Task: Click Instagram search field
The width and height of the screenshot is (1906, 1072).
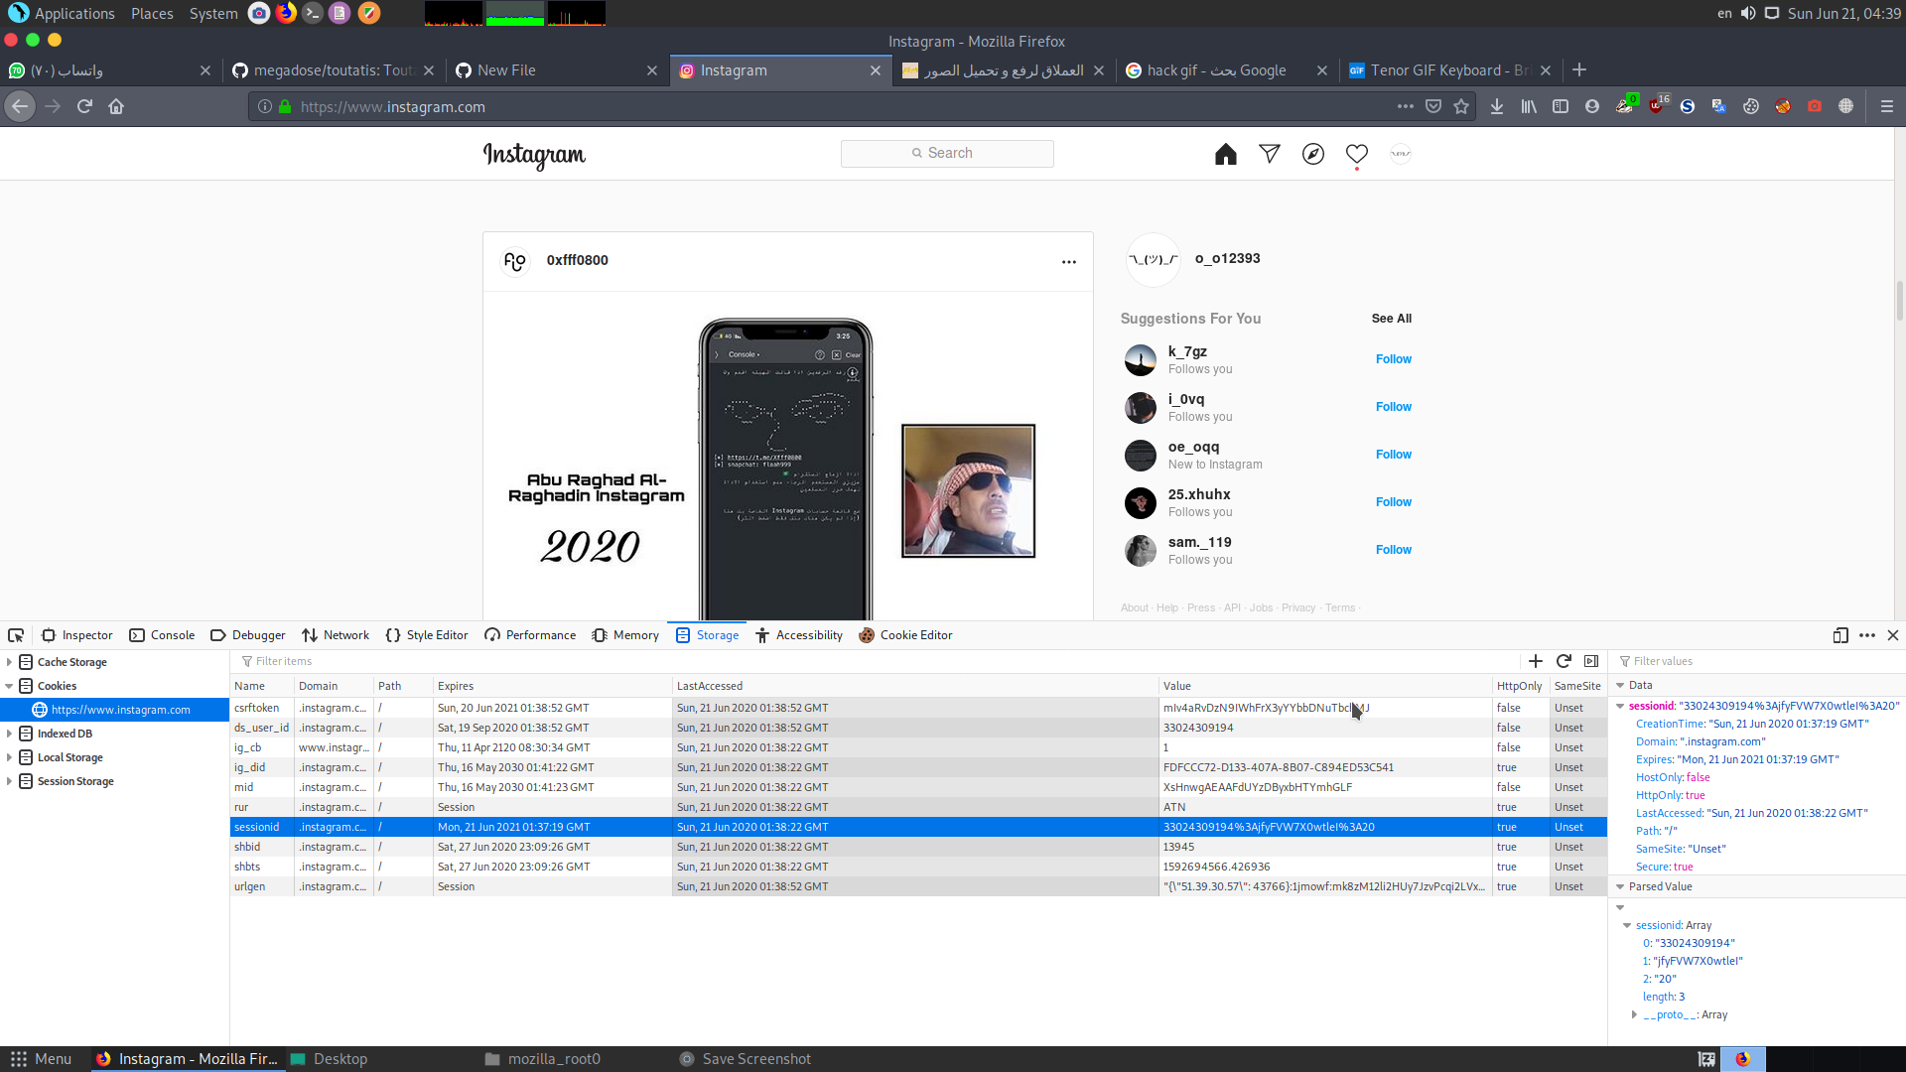Action: [x=947, y=153]
